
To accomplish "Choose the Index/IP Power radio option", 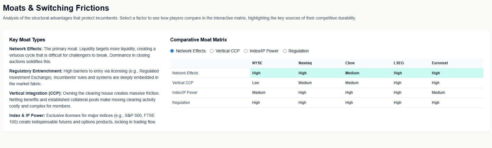I will (x=246, y=51).
